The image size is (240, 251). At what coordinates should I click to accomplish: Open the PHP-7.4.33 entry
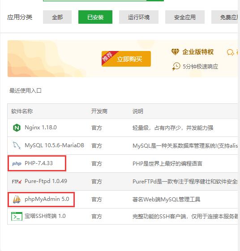[39, 163]
